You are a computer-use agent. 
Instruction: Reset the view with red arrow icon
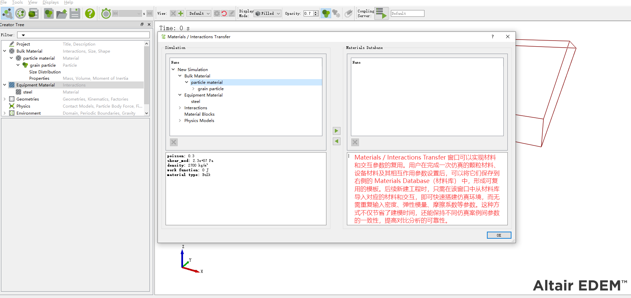[224, 13]
